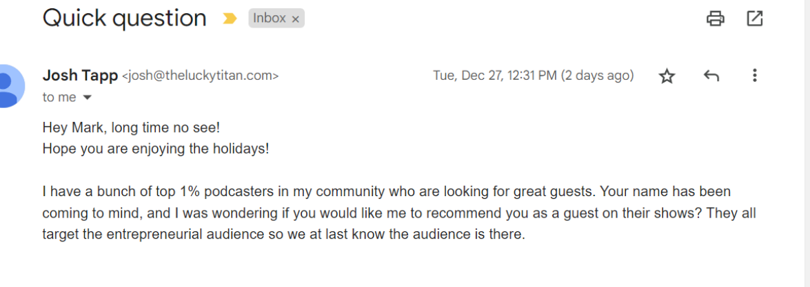Star the message from Josh Tapp
810x287 pixels.
tap(667, 76)
